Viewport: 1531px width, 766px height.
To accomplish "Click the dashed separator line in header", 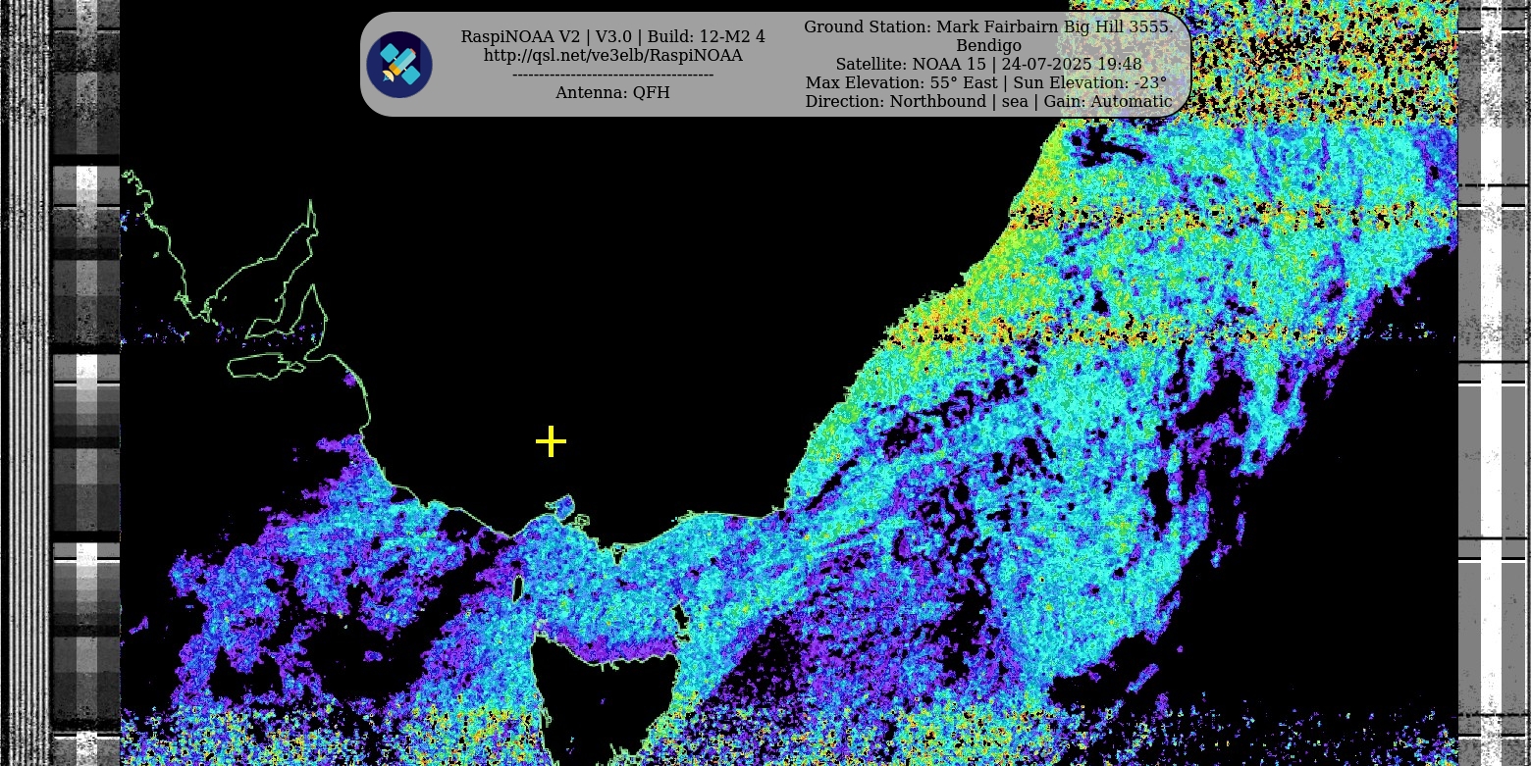I will coord(612,75).
